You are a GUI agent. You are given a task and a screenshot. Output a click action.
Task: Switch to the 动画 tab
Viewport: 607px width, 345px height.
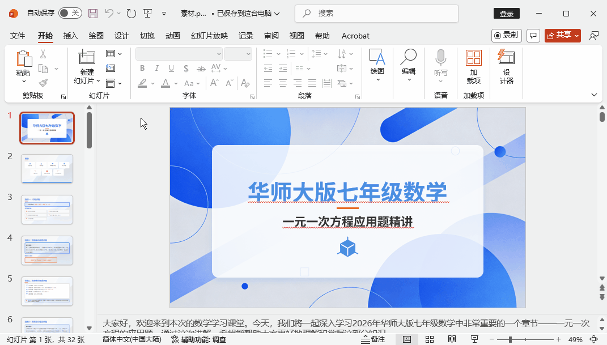point(173,36)
